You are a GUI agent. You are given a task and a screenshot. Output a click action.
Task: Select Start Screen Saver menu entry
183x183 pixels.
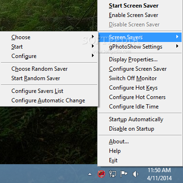tap(140, 6)
